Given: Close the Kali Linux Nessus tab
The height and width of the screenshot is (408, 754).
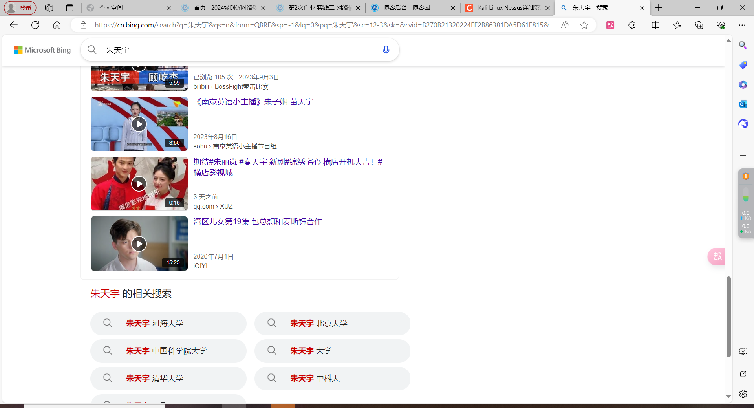Looking at the screenshot, I should point(547,8).
